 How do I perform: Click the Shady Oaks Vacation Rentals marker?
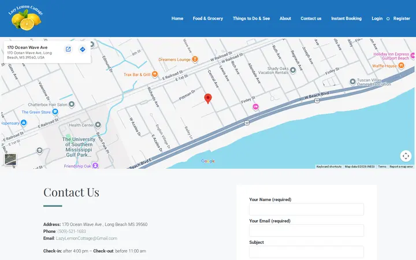click(293, 70)
